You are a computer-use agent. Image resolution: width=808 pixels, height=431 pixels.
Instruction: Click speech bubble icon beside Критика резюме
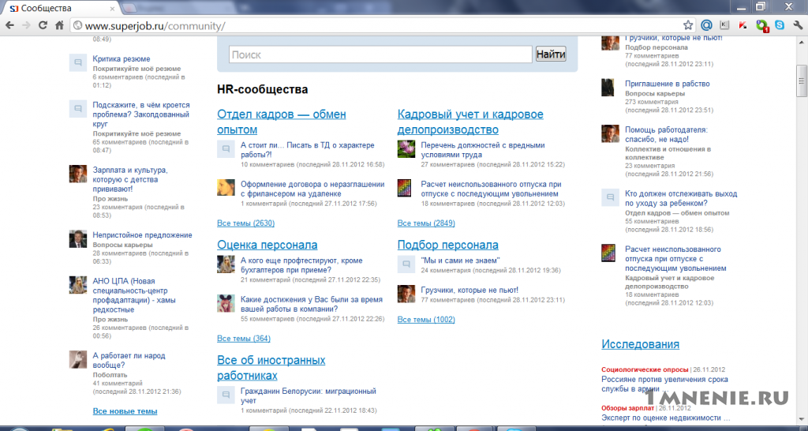(78, 62)
